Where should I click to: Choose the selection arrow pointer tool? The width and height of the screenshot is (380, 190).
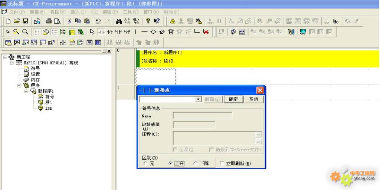tap(92, 32)
